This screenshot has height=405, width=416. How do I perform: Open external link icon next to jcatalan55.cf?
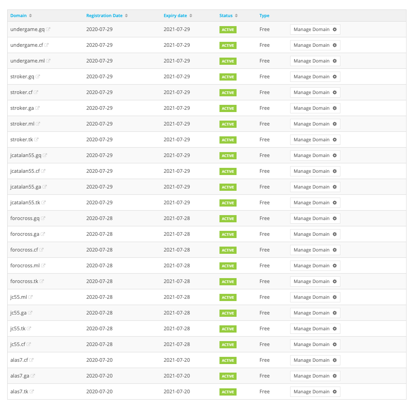pyautogui.click(x=43, y=171)
